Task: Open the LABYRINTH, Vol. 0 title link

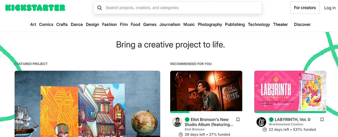Action: (x=292, y=120)
